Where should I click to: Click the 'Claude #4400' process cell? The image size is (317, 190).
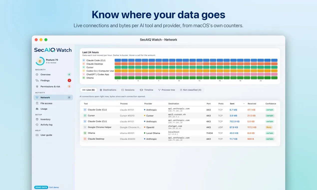(128, 139)
